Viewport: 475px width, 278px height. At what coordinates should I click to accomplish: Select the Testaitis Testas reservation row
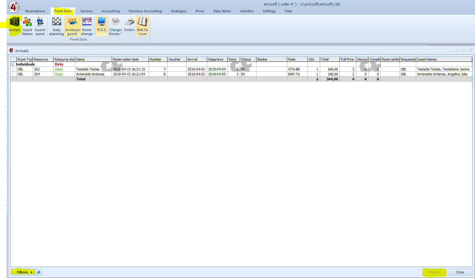coord(88,69)
